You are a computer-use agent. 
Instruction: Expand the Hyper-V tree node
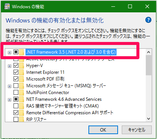click(x=9, y=66)
